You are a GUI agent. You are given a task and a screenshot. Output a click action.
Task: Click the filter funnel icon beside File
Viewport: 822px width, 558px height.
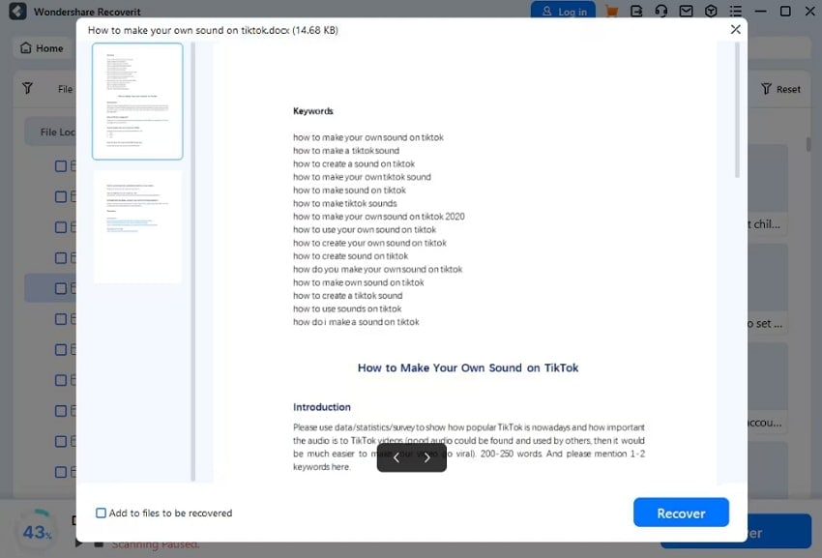[28, 88]
